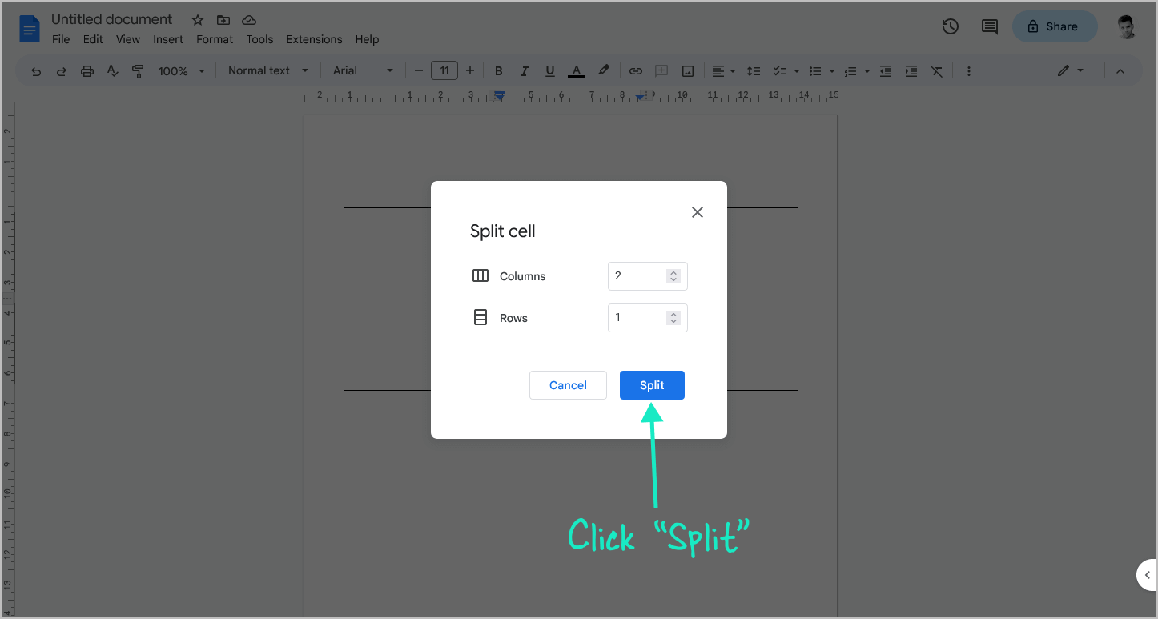Open the insert link tool
The width and height of the screenshot is (1158, 619).
coord(635,70)
